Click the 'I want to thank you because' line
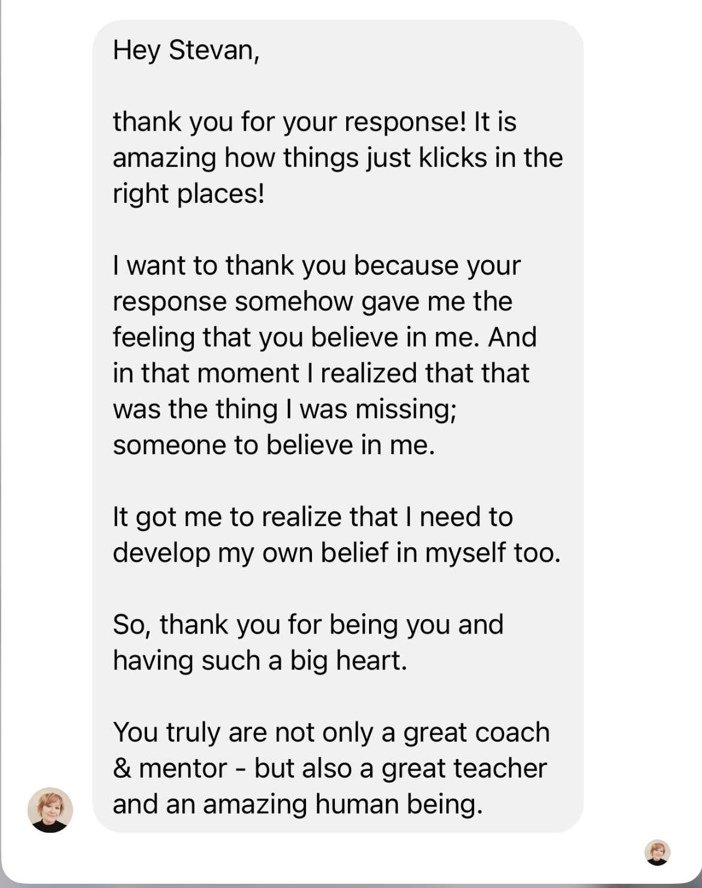 [x=316, y=265]
